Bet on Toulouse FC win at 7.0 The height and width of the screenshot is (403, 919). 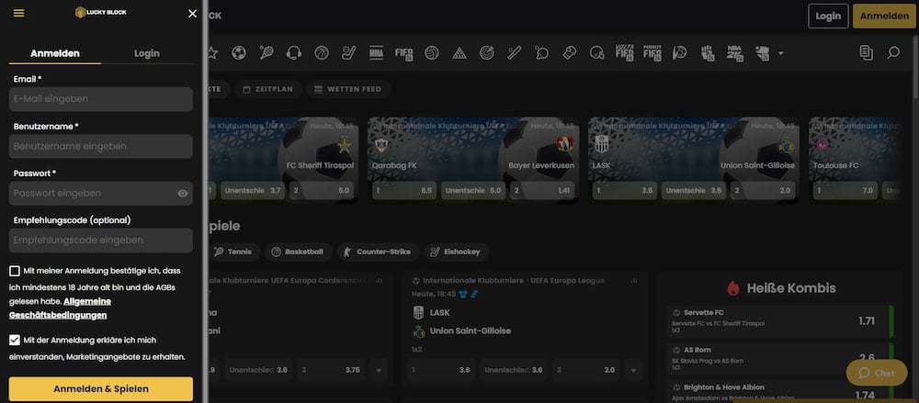845,190
